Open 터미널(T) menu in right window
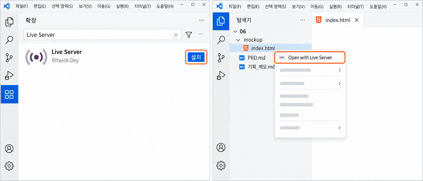The height and width of the screenshot is (181, 423). point(356,6)
